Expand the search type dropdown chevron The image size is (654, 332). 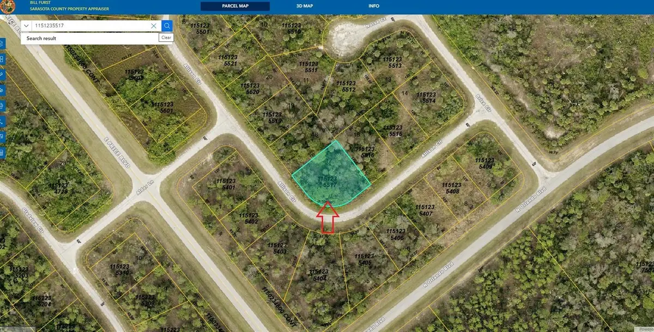click(x=26, y=26)
